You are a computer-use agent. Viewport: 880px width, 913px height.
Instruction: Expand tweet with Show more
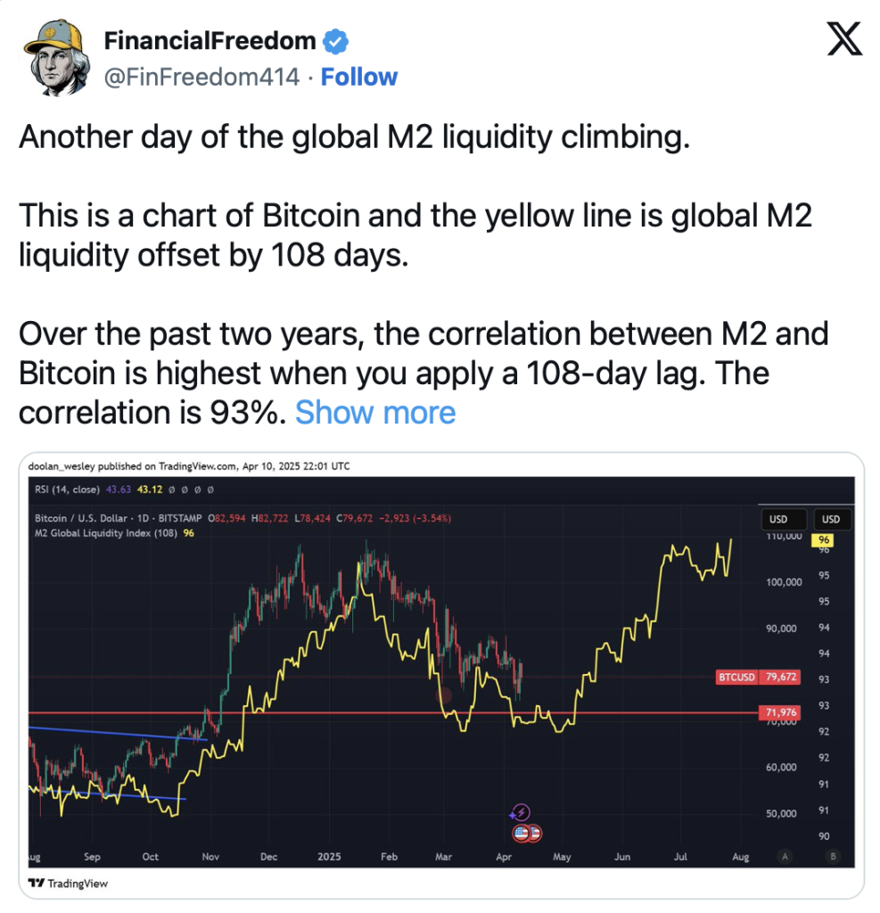(x=375, y=413)
